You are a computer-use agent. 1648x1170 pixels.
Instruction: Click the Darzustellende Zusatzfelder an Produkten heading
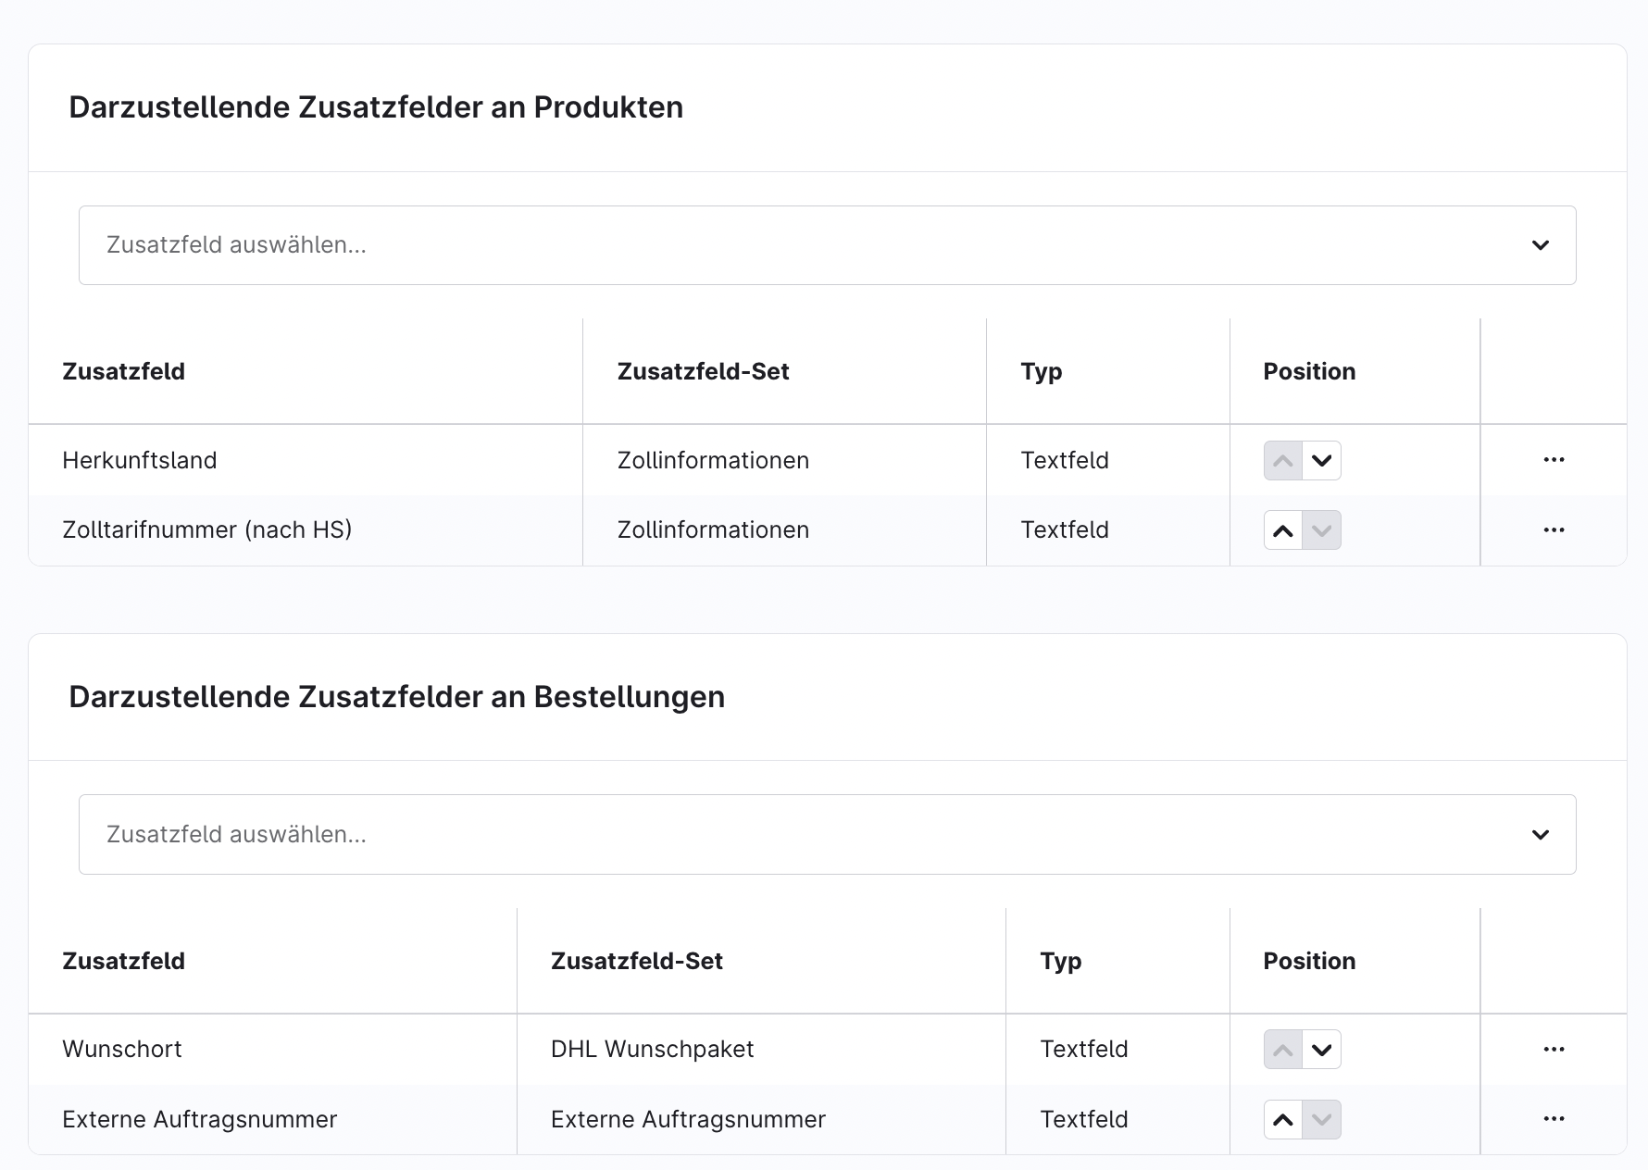click(x=375, y=106)
